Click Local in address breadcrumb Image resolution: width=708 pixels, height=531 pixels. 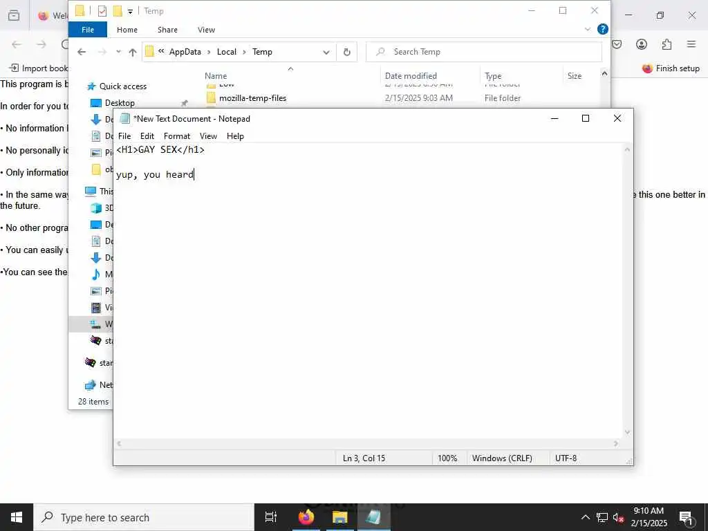(x=226, y=52)
